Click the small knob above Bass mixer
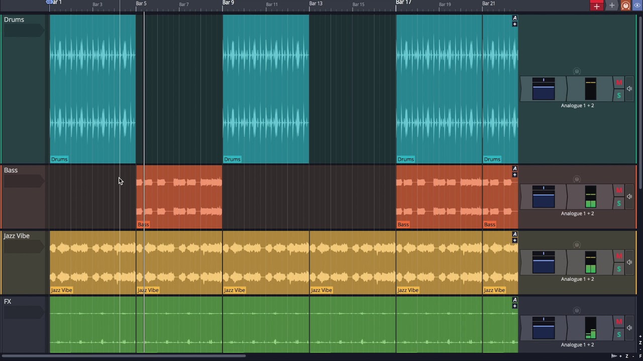The width and height of the screenshot is (643, 361). [x=577, y=179]
